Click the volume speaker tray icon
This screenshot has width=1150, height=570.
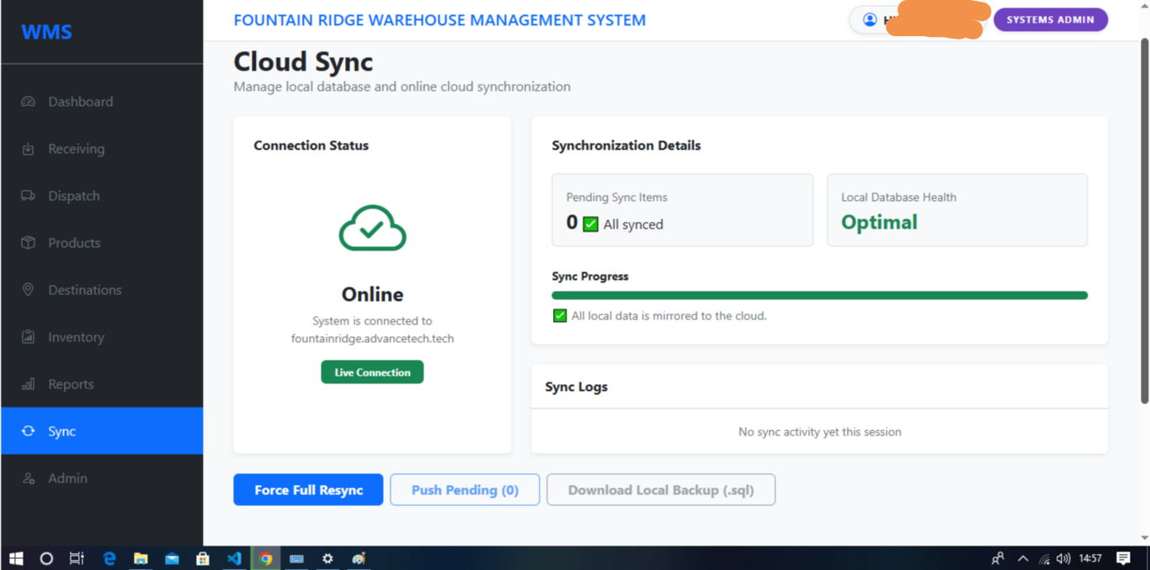pos(1063,558)
